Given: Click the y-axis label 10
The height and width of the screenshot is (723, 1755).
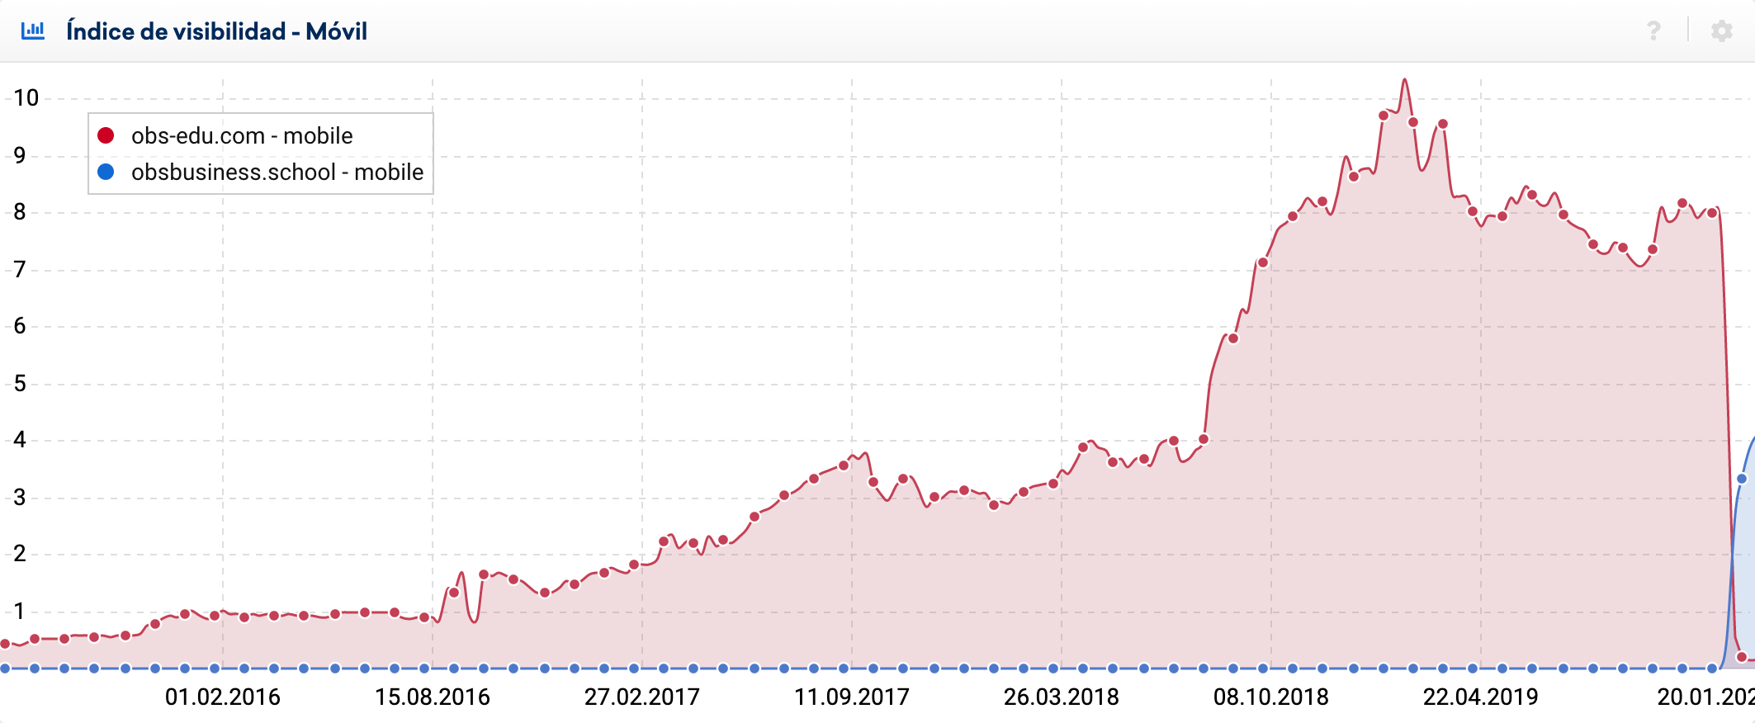Looking at the screenshot, I should point(26,98).
